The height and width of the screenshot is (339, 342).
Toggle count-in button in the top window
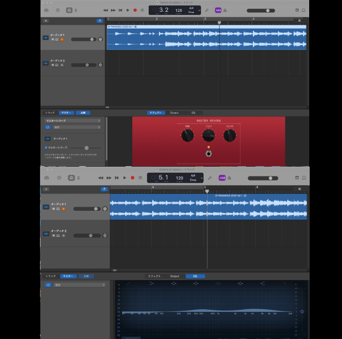tap(218, 10)
